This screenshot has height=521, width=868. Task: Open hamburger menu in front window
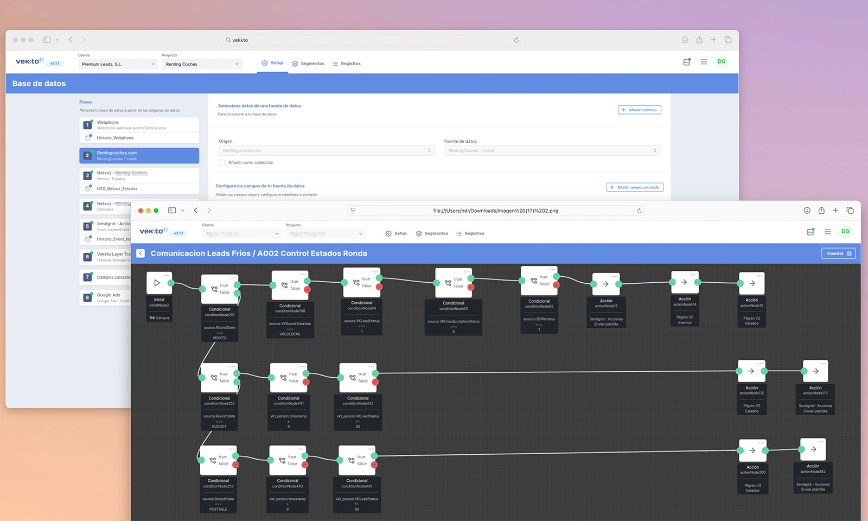pos(827,232)
